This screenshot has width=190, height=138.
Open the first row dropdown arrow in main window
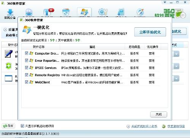point(176,54)
